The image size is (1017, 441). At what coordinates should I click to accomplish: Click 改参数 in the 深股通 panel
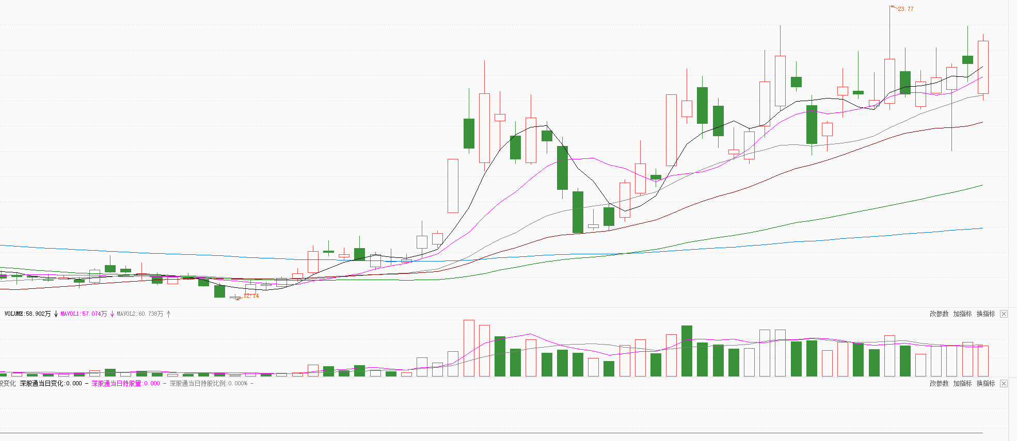pyautogui.click(x=939, y=383)
